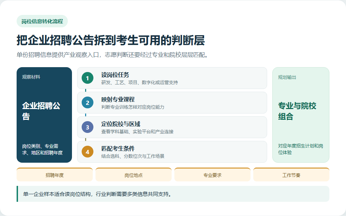Screen dimensions: 346x216
Task: Click the 工作节奏 chip
Action: [x=291, y=175]
